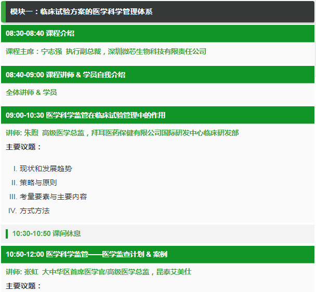Viewport: 316px width, 292px height.
Task: Select list item I. 现状和发展趋势
Action: click(43, 169)
